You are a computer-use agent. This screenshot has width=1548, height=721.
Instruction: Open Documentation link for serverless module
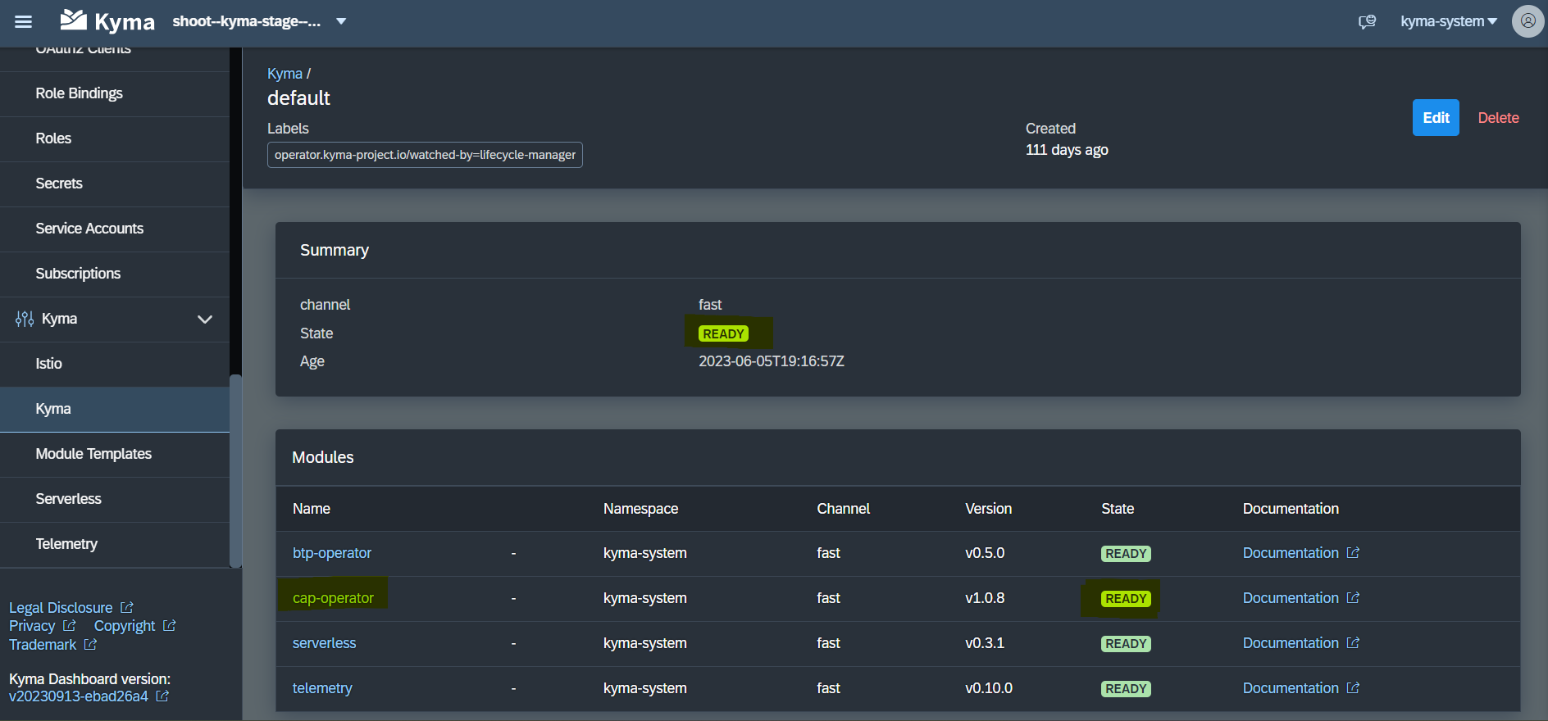(x=1291, y=643)
